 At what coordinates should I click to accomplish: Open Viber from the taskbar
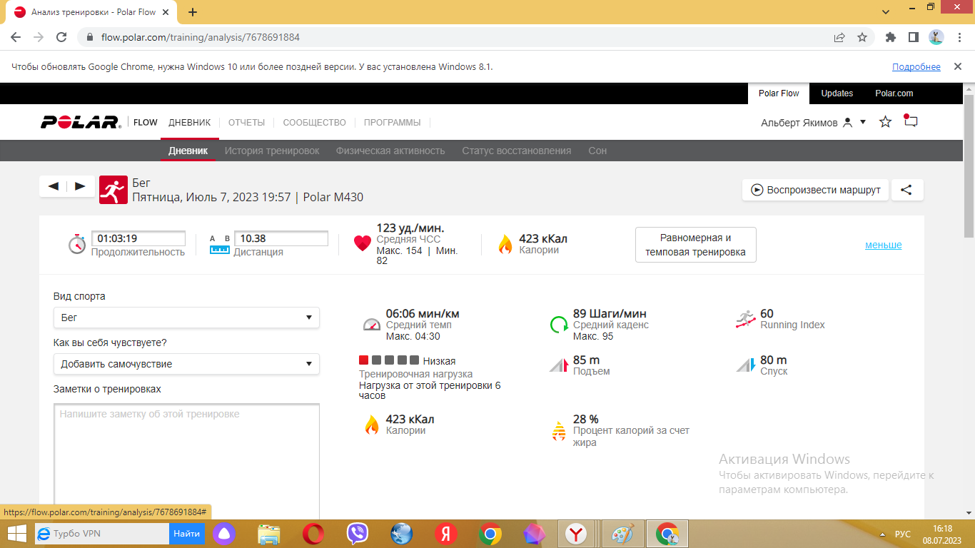coord(357,534)
